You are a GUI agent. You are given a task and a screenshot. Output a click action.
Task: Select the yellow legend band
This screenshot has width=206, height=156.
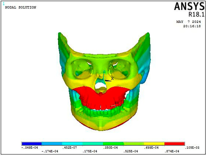click(x=154, y=144)
